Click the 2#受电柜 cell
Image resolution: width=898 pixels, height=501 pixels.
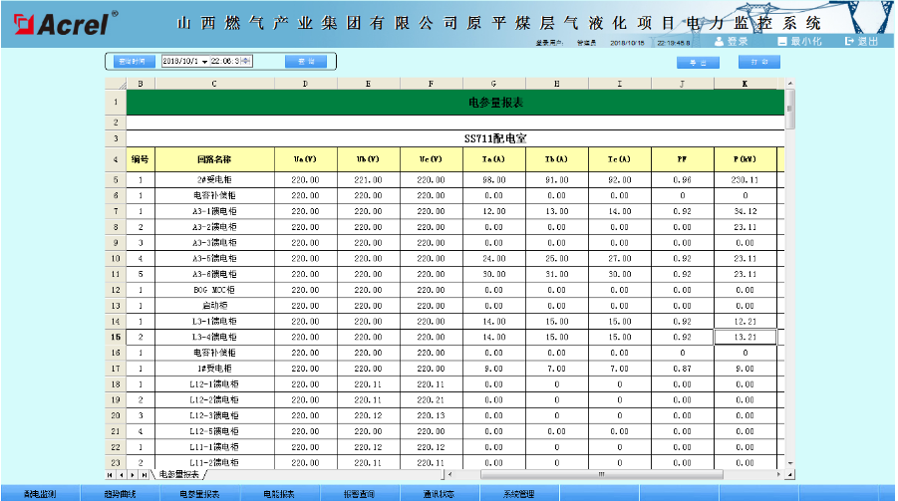[214, 180]
